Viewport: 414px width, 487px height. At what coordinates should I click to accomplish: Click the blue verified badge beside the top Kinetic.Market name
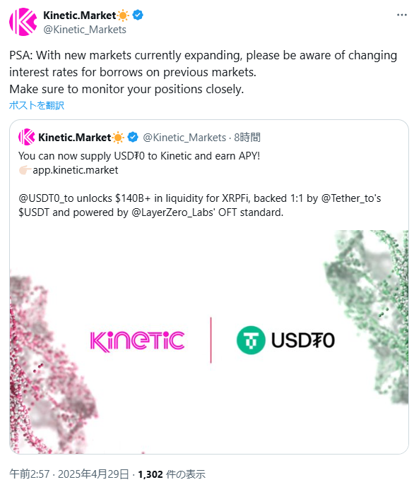tap(138, 15)
